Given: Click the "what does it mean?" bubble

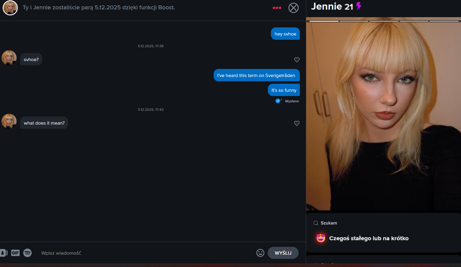Looking at the screenshot, I should coord(44,123).
